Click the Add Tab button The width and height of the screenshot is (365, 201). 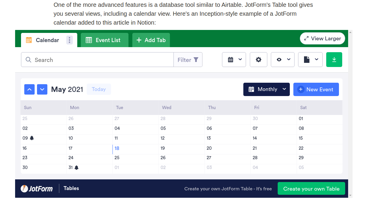151,40
